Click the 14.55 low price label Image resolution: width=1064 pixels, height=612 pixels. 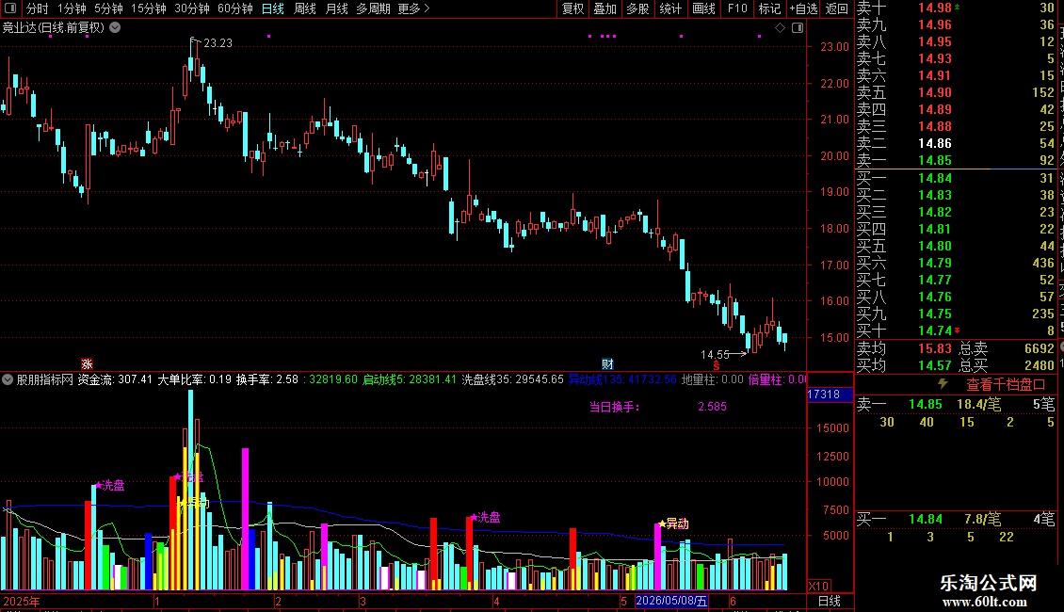tap(715, 354)
